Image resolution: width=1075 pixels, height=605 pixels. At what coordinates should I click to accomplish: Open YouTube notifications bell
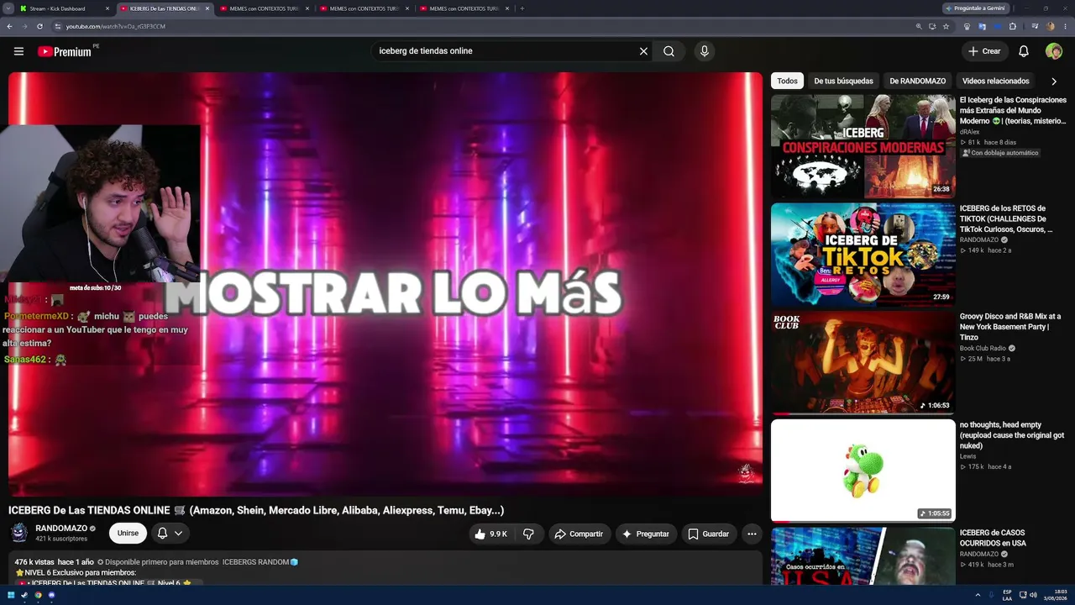pos(1024,51)
